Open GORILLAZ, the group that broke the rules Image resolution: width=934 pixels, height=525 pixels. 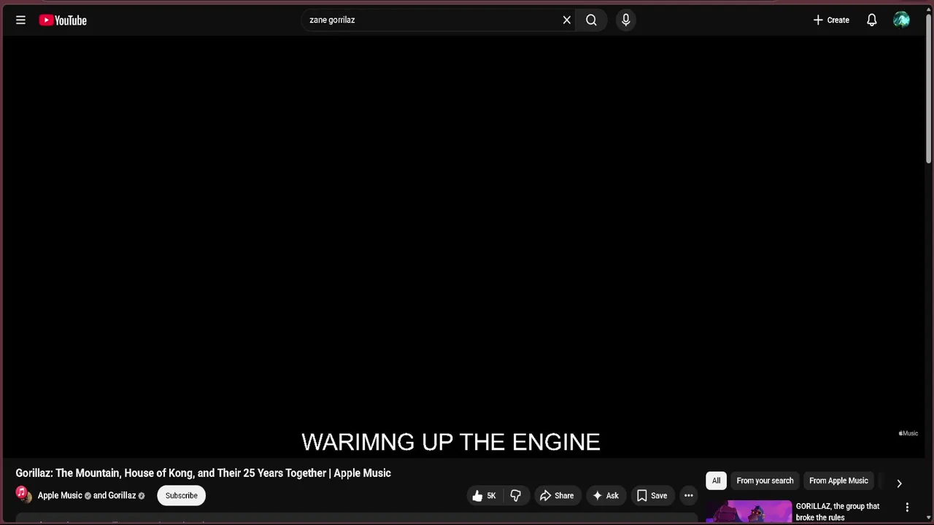(838, 512)
